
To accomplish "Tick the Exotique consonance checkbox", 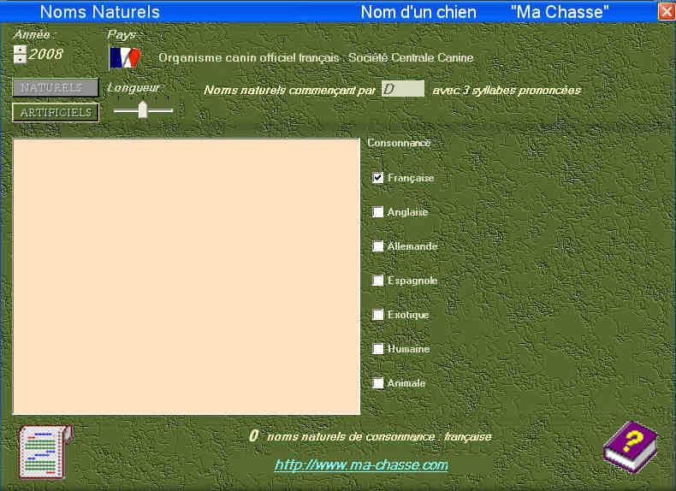I will (377, 314).
